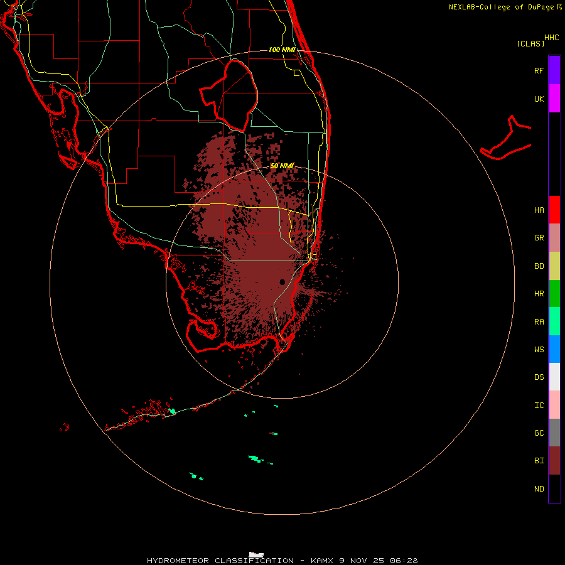Click the "06:28" timestamp
The height and width of the screenshot is (565, 565).
pos(403,561)
